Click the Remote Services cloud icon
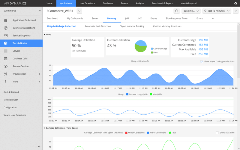This screenshot has width=240, height=150. (6, 66)
